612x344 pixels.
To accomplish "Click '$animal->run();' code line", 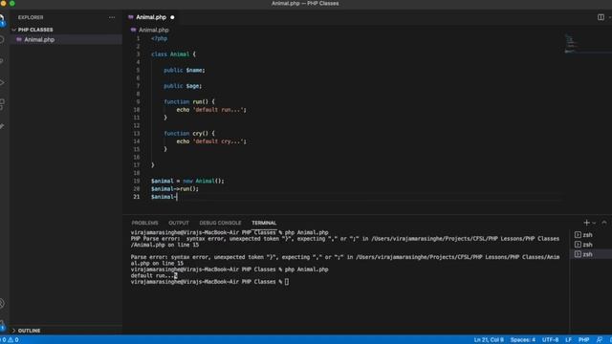I will (174, 189).
